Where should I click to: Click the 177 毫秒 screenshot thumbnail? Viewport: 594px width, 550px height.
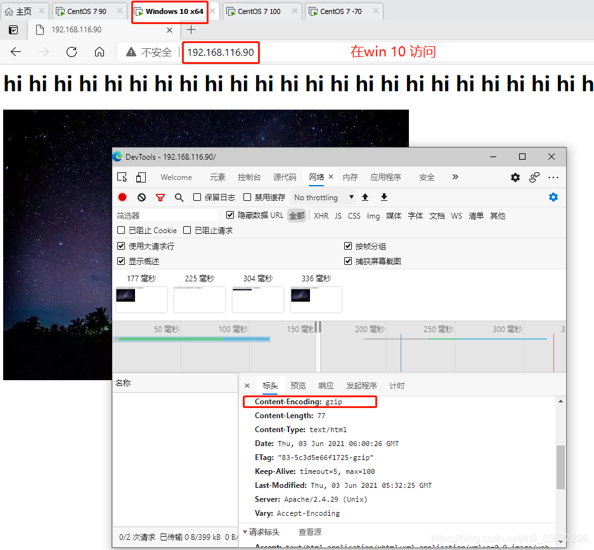tap(141, 300)
